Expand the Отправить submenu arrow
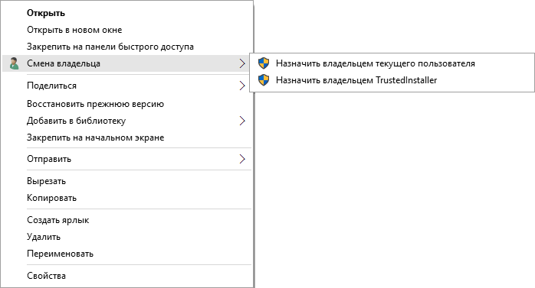The image size is (535, 288). tap(242, 159)
